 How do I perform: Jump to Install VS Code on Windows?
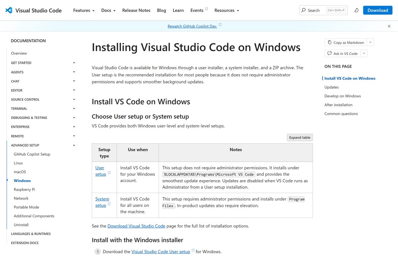(x=350, y=78)
